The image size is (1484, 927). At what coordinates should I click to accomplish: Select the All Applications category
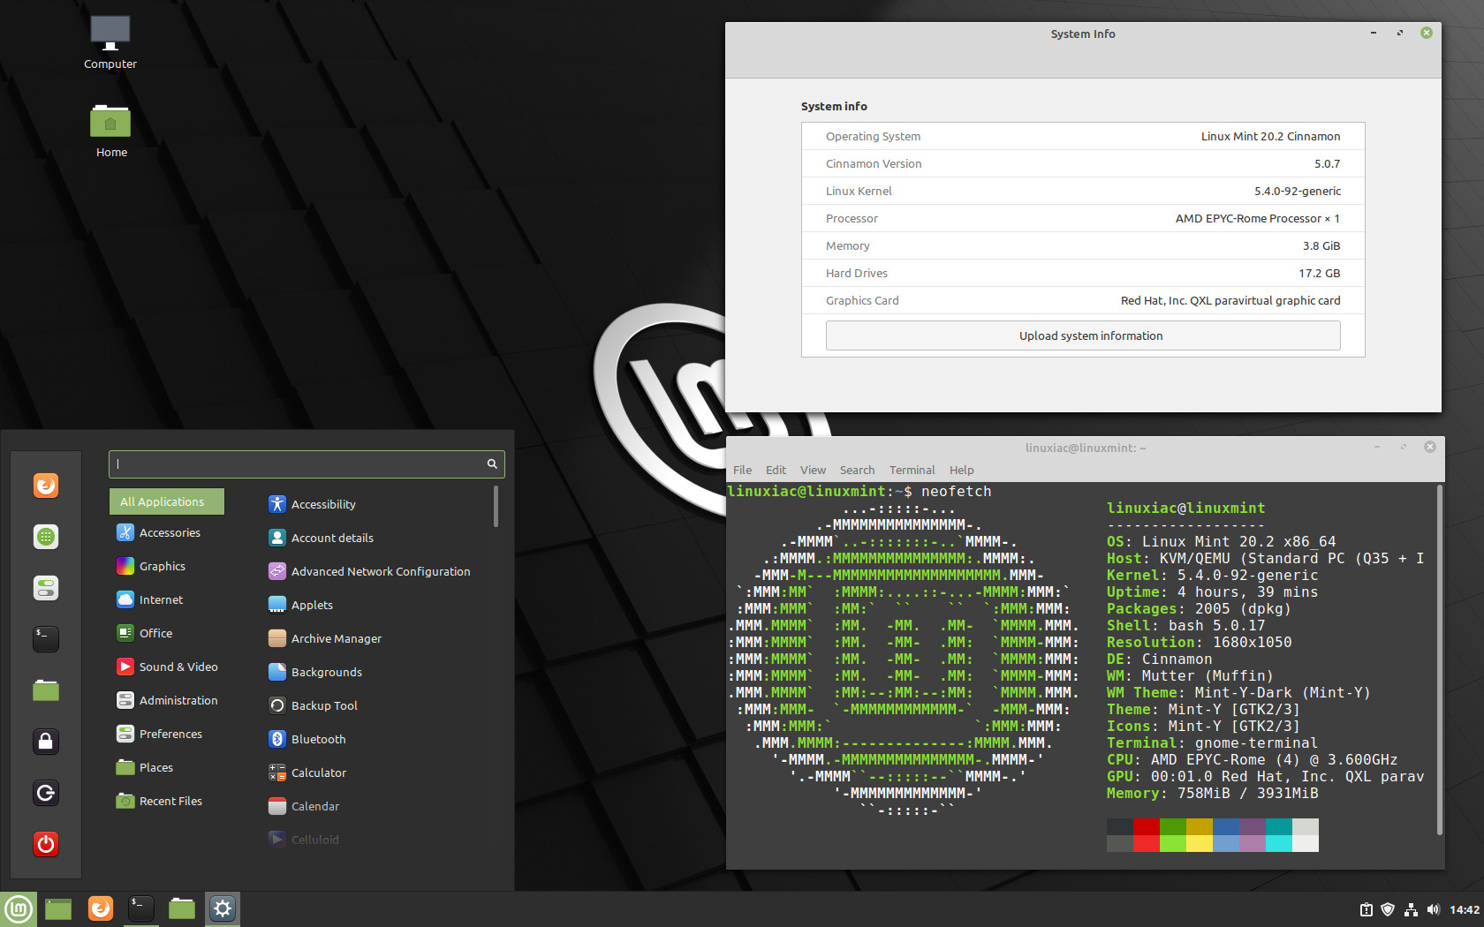tap(167, 501)
